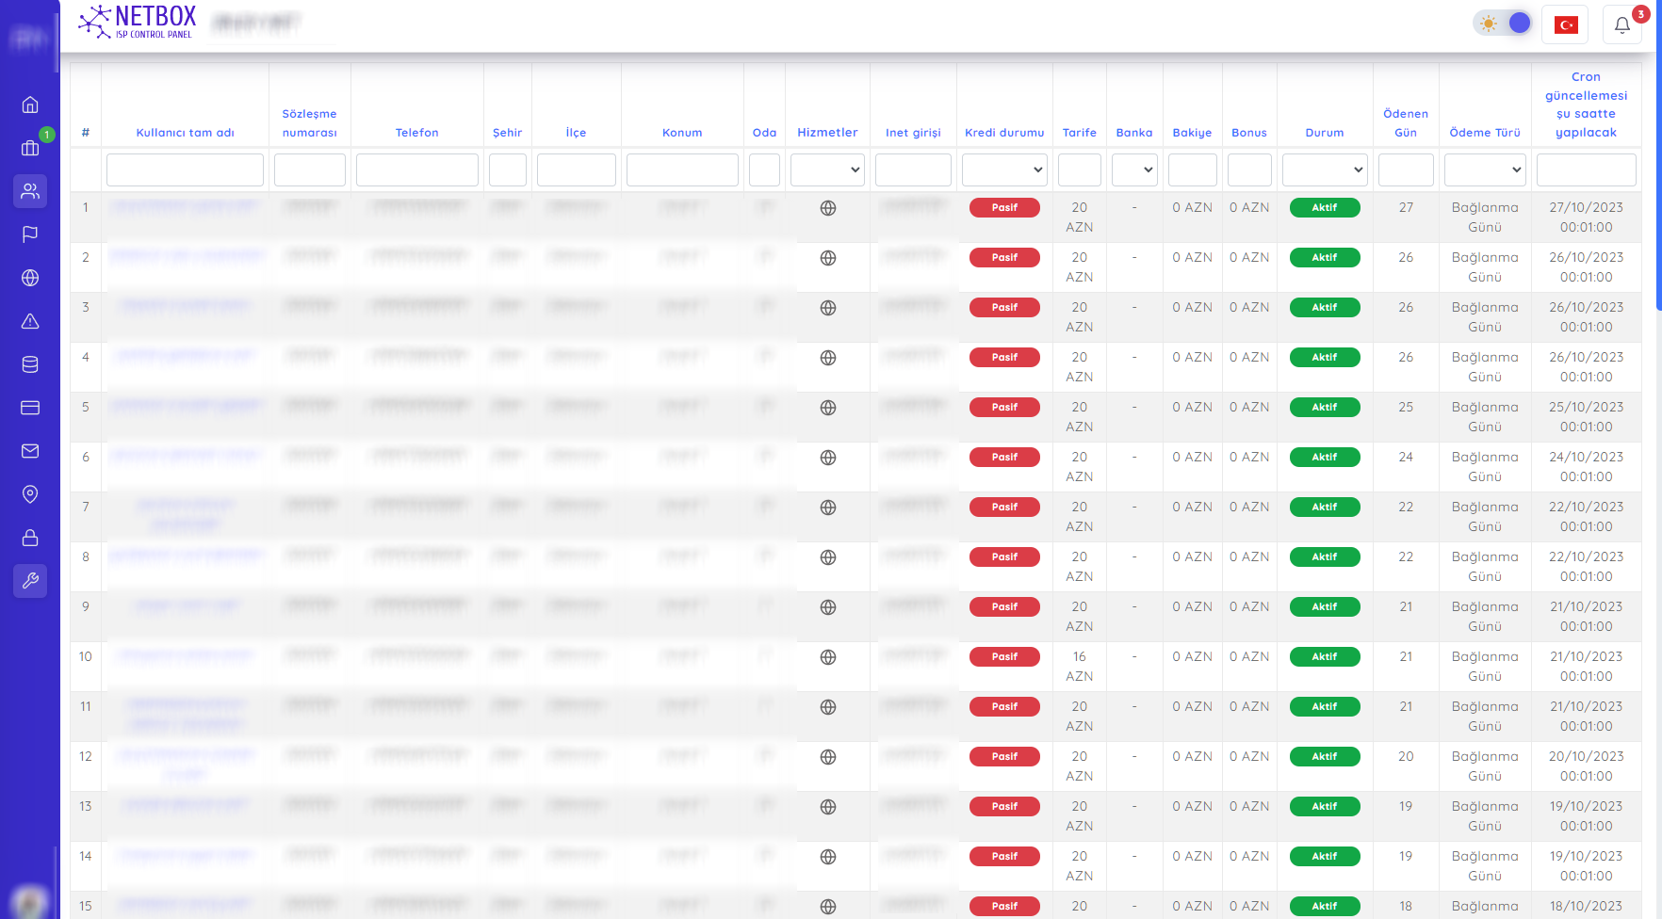Viewport: 1662px width, 919px height.
Task: Open the wrench tools sidebar icon
Action: 30,581
